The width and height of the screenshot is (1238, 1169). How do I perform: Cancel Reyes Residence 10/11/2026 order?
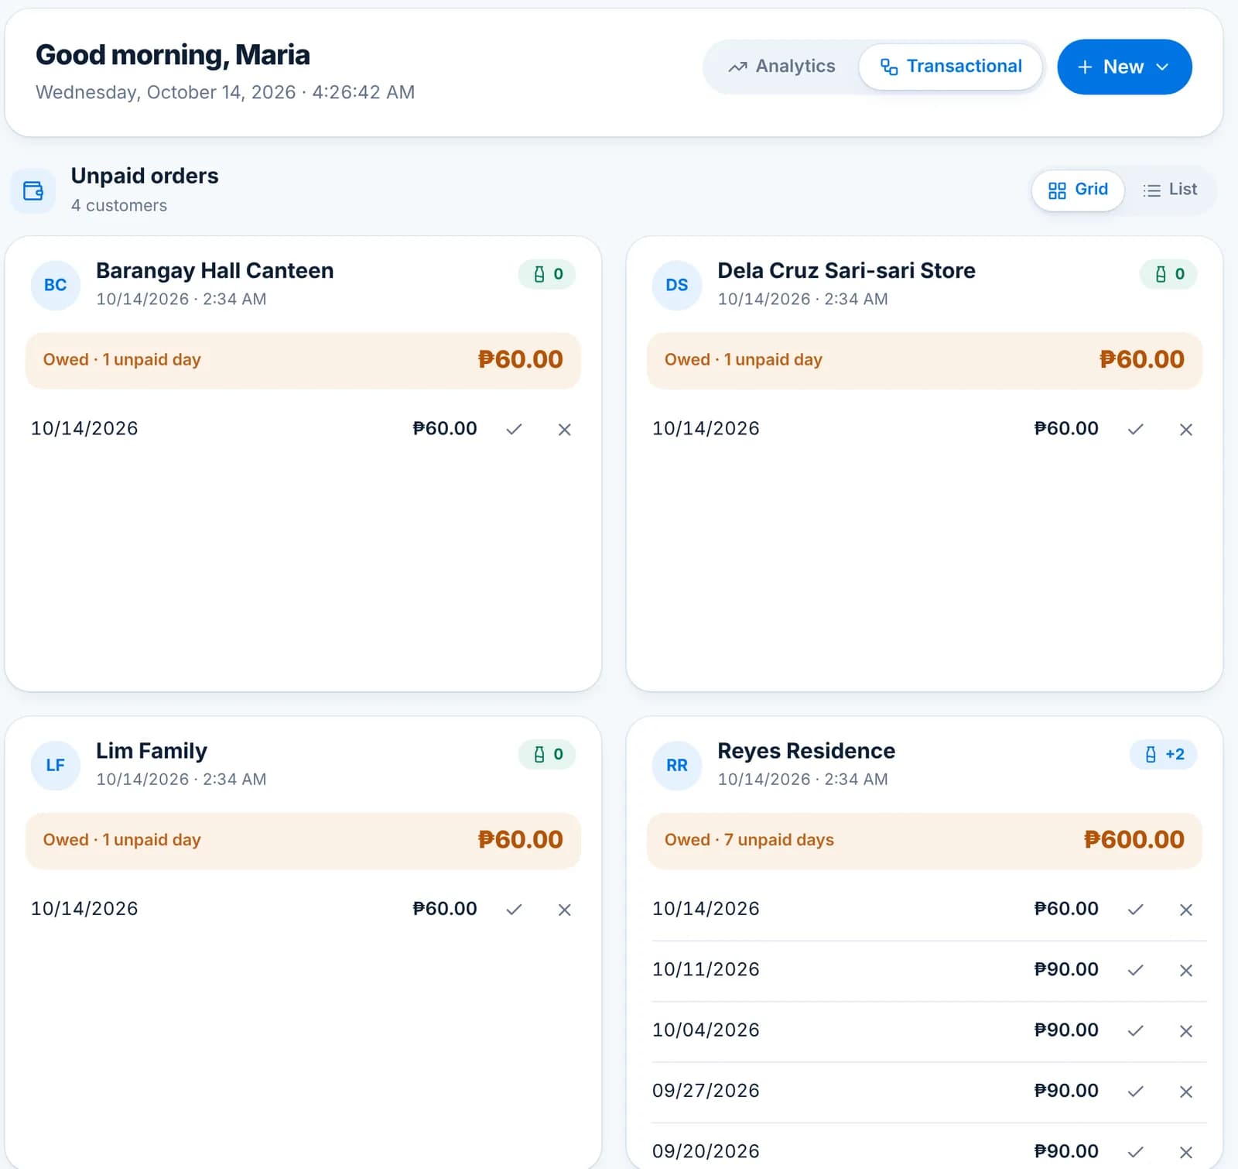(x=1186, y=969)
